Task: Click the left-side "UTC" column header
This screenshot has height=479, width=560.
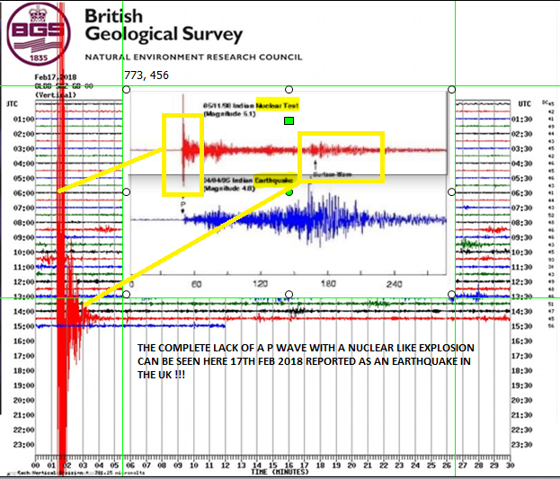Action: pos(12,104)
